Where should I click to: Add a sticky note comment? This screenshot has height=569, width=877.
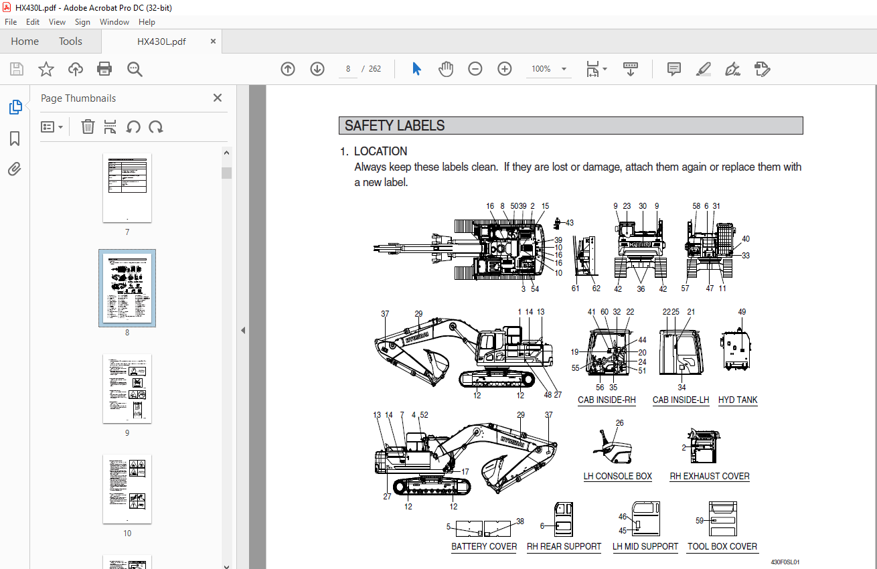point(674,69)
